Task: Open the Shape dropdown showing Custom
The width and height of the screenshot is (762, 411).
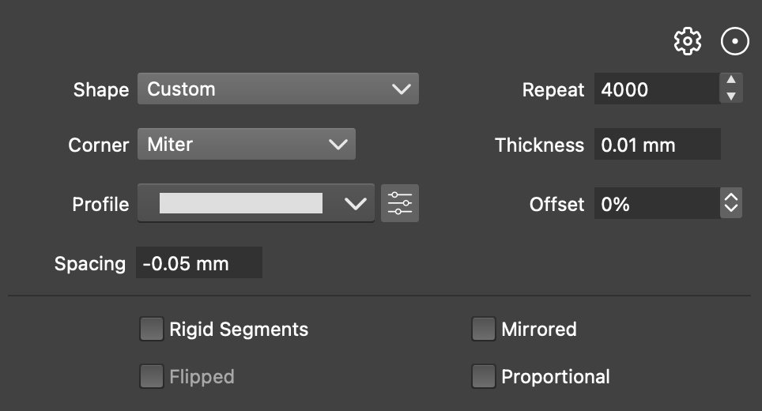Action: (278, 89)
